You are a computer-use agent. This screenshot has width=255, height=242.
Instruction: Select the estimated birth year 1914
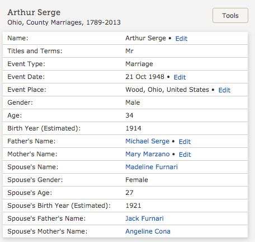point(133,128)
